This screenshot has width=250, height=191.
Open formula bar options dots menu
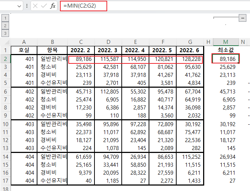point(27,6)
